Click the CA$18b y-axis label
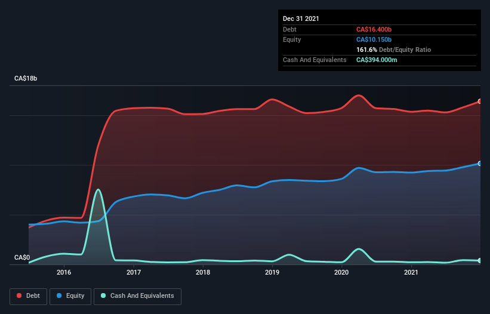The width and height of the screenshot is (490, 314). (x=26, y=78)
